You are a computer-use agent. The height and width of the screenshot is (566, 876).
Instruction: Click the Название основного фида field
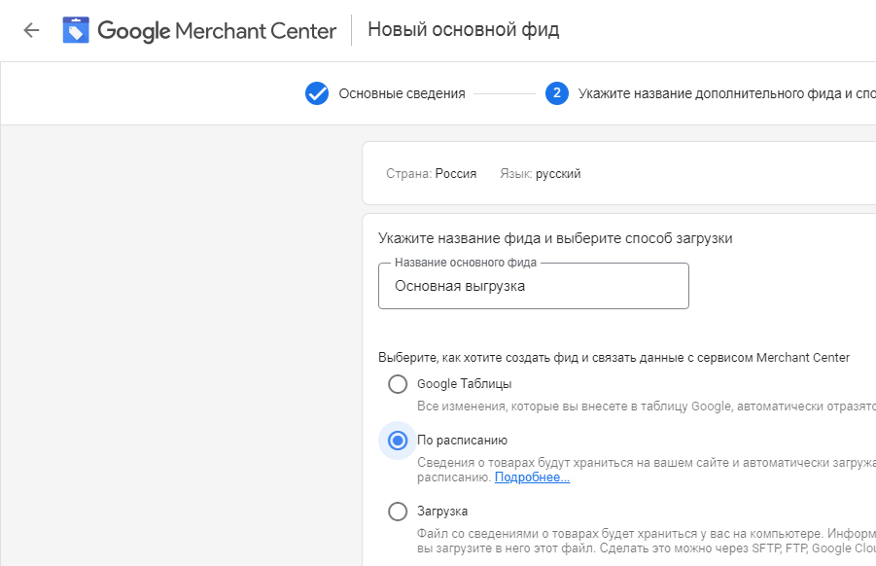[534, 286]
